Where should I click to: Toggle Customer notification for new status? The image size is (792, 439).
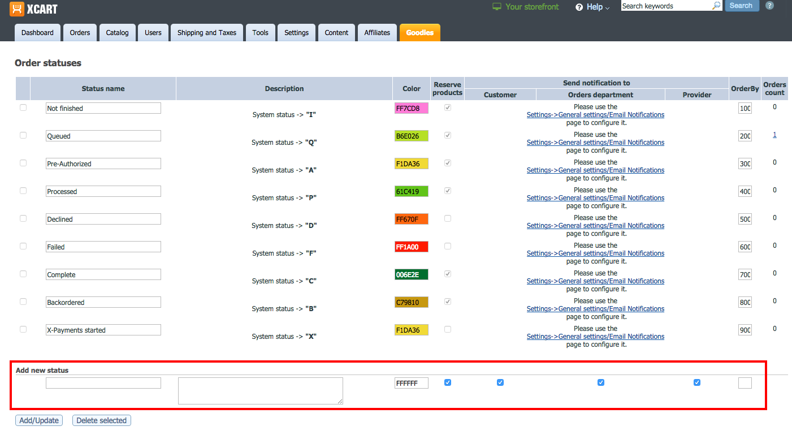pyautogui.click(x=500, y=382)
